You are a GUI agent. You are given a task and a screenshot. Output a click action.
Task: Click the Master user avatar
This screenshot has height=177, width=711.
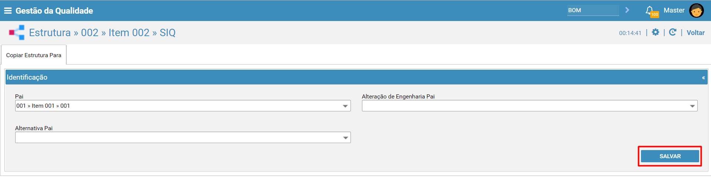click(696, 10)
